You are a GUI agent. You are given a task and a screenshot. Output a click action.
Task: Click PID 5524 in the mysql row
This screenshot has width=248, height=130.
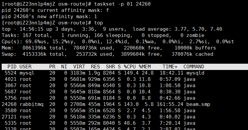click(x=11, y=73)
